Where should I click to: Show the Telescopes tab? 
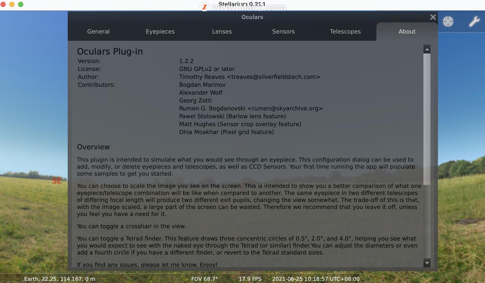(x=345, y=32)
